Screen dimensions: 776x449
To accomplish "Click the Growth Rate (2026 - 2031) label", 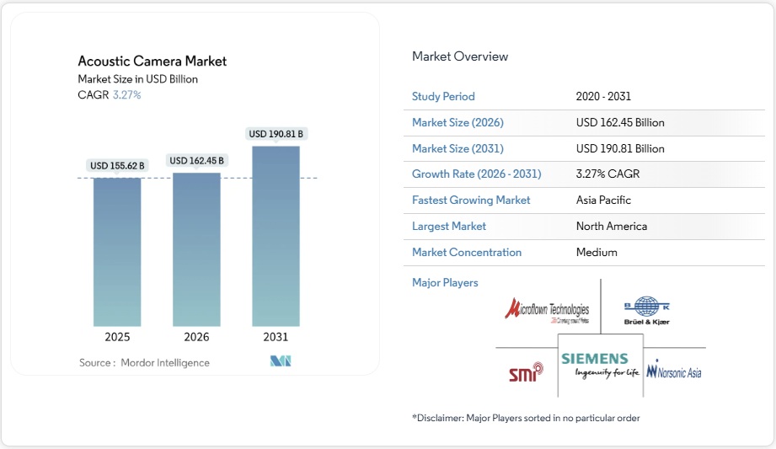I will [476, 174].
